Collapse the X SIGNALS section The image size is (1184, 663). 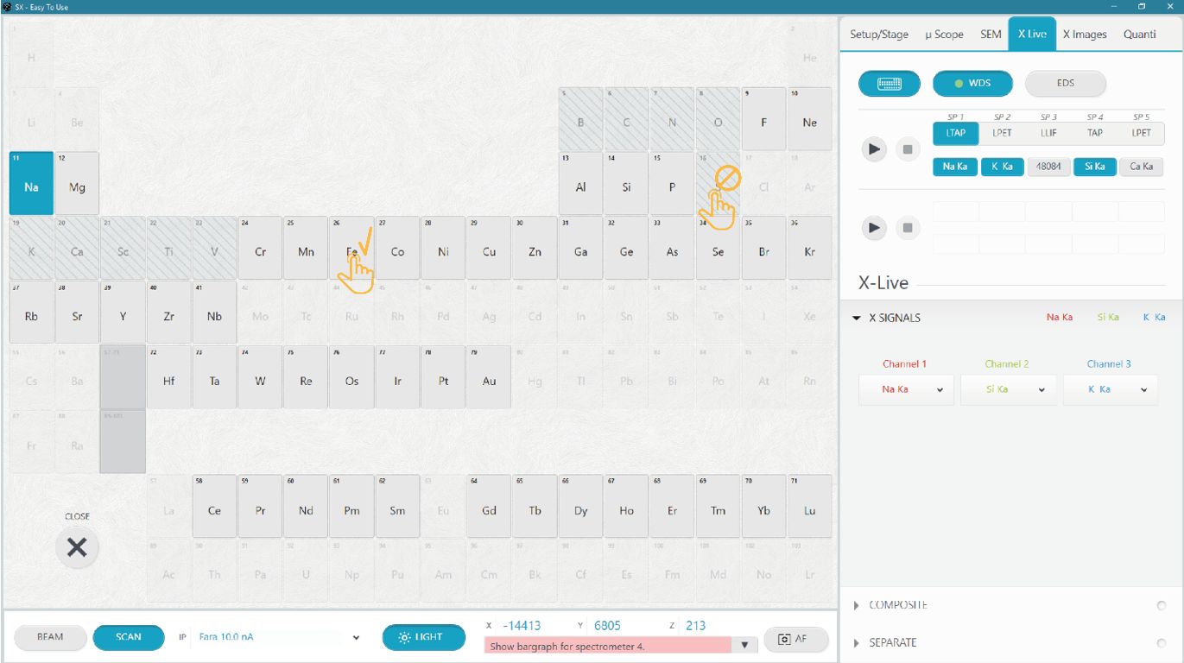tap(857, 318)
